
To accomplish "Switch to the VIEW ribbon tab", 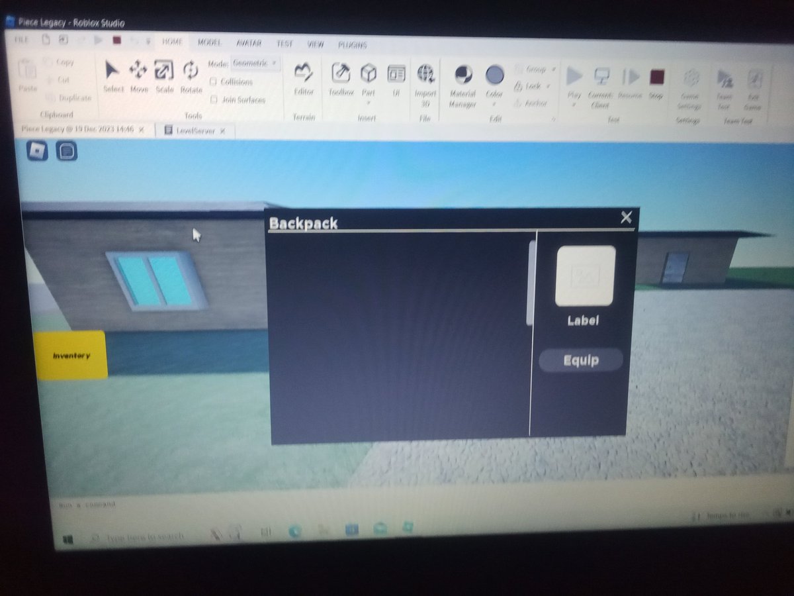I will click(316, 44).
